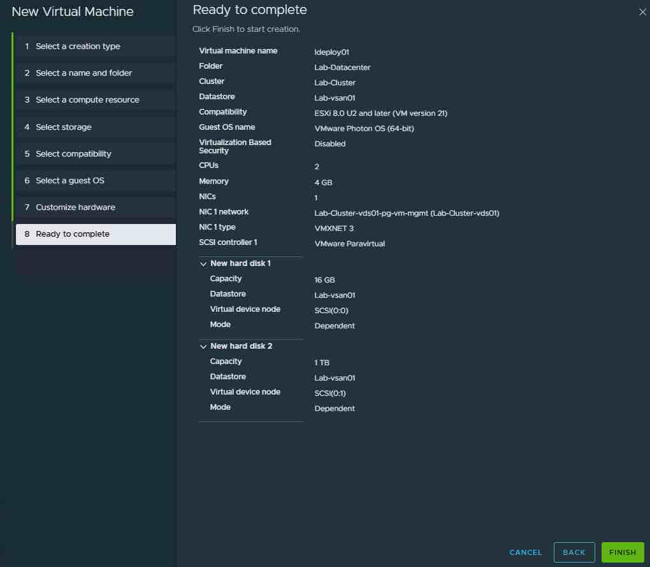Collapse the New hard disk 1 section
This screenshot has width=650, height=567.
(x=204, y=263)
